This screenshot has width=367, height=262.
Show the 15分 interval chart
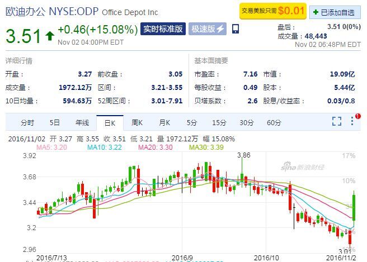(219, 122)
